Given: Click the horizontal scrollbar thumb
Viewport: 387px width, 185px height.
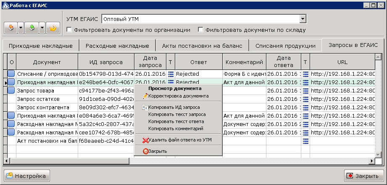Looking at the screenshot, I should (x=69, y=161).
